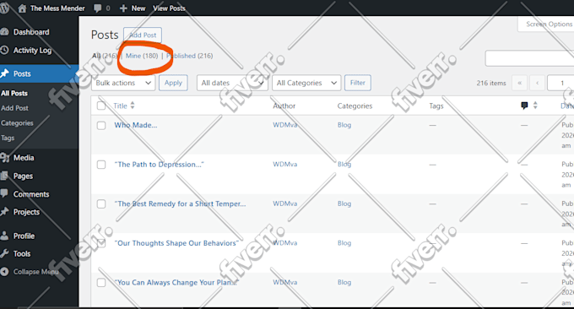Image resolution: width=574 pixels, height=309 pixels.
Task: Go to previous page button
Action: tap(538, 83)
